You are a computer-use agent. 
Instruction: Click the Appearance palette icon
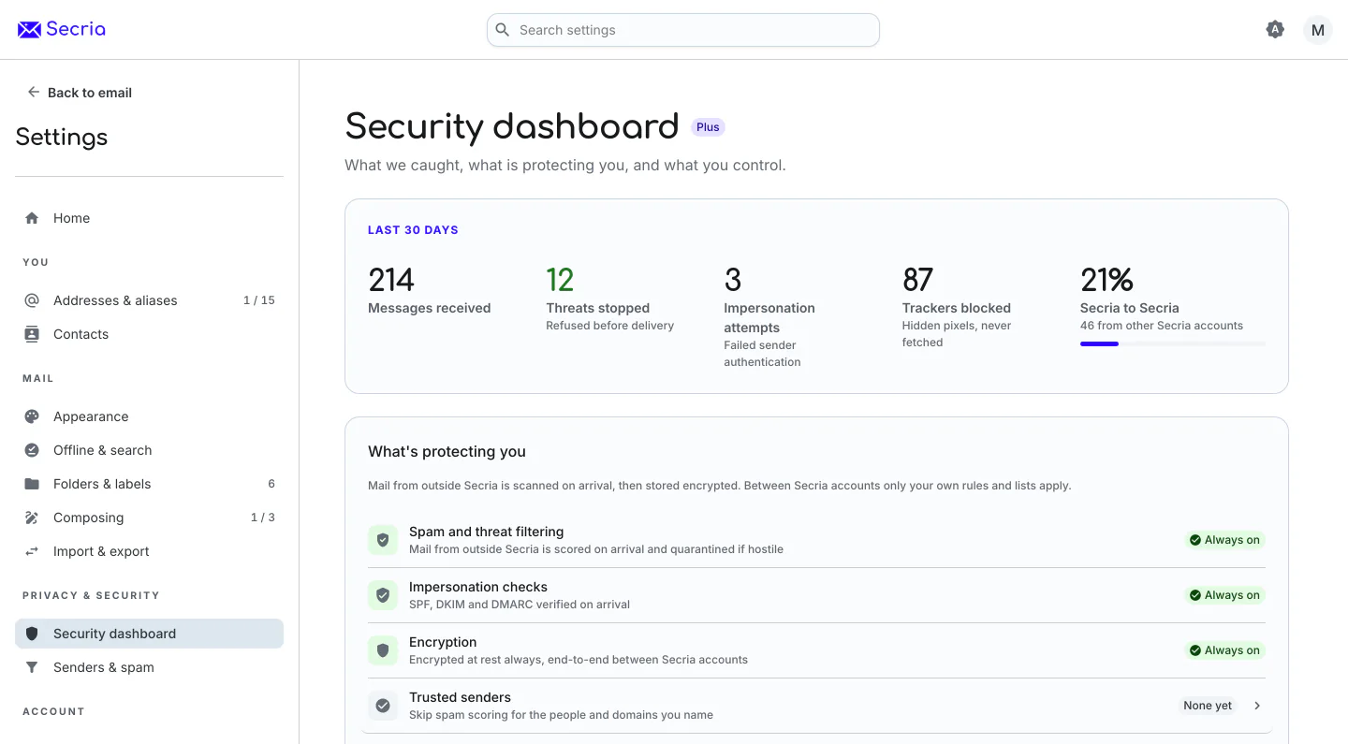pyautogui.click(x=32, y=416)
